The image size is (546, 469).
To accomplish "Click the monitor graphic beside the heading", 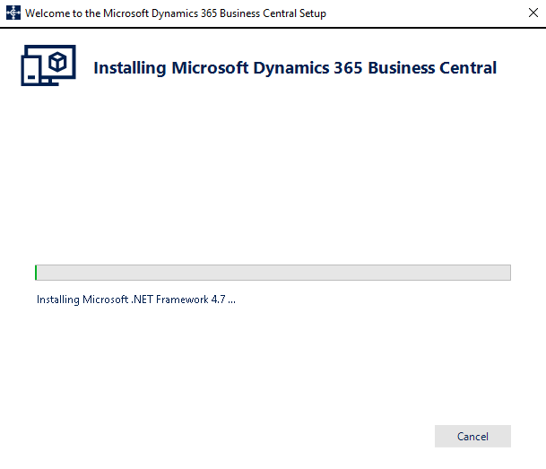I will coord(57,64).
